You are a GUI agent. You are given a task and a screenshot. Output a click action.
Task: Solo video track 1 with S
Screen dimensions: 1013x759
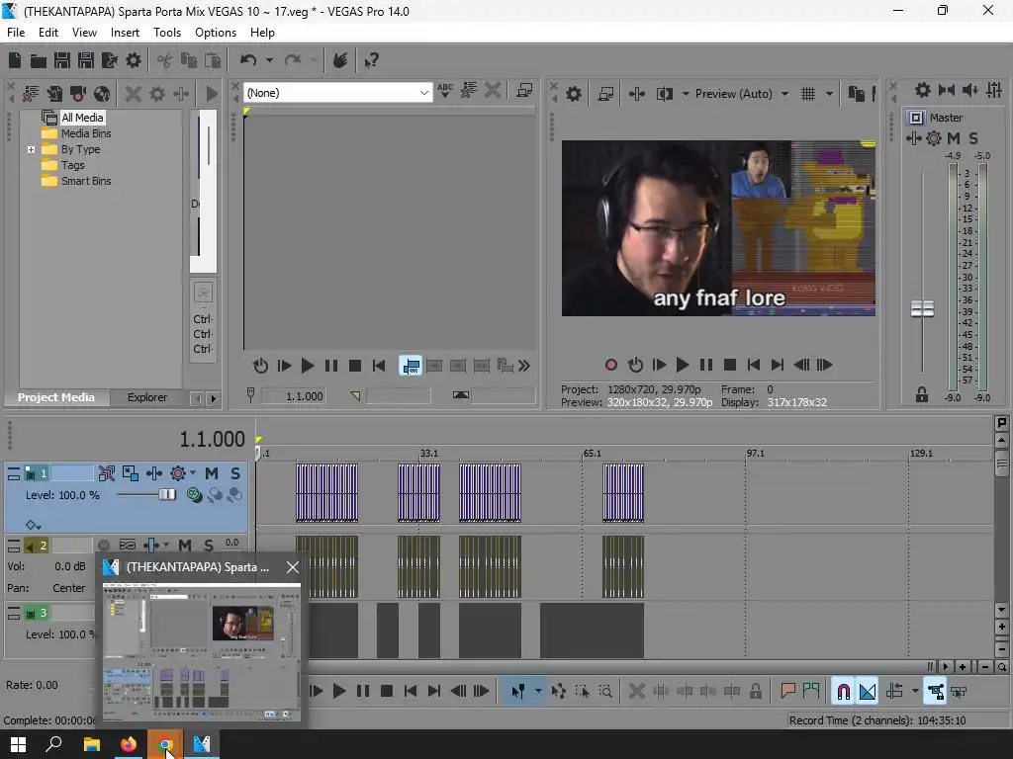[x=235, y=473]
